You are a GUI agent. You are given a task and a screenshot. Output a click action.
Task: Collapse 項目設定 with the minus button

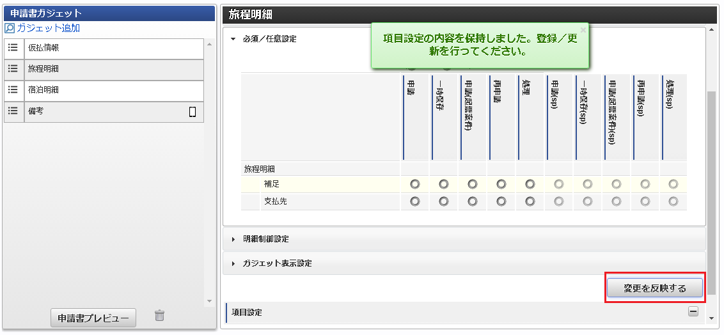pyautogui.click(x=693, y=312)
